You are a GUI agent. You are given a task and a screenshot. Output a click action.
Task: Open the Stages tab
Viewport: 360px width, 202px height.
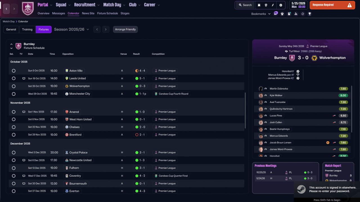point(125,13)
